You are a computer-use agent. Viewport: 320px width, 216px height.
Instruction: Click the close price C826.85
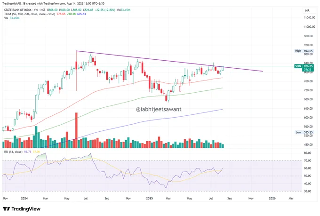(88, 10)
